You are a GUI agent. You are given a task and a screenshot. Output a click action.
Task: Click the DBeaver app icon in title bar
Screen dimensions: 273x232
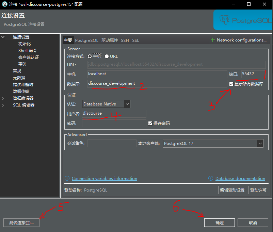(5, 4)
